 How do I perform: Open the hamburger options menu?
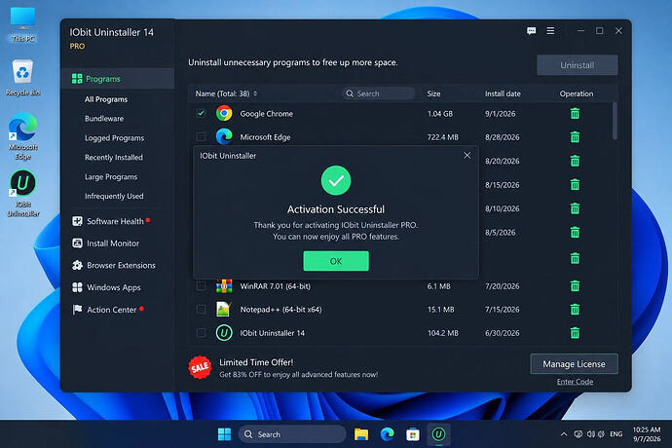point(550,31)
